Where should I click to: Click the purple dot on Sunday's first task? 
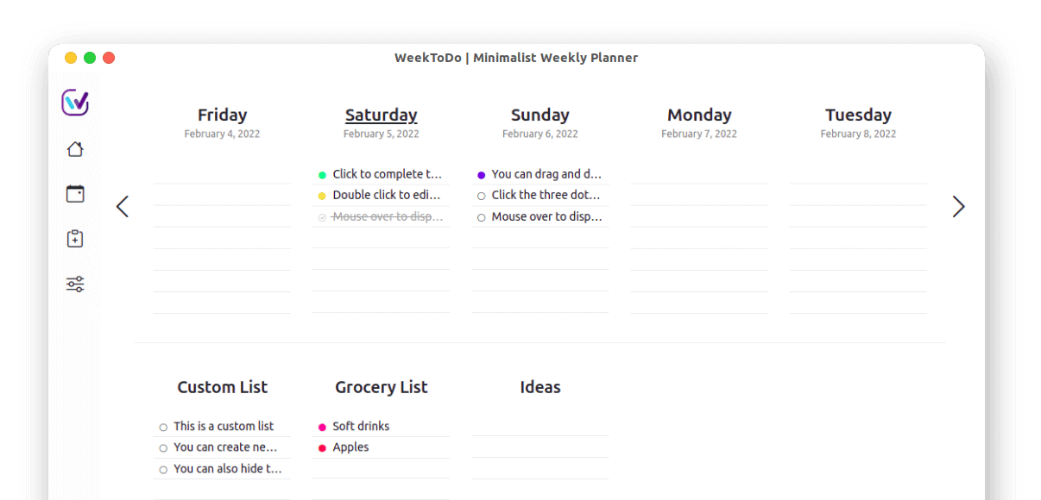coord(481,174)
